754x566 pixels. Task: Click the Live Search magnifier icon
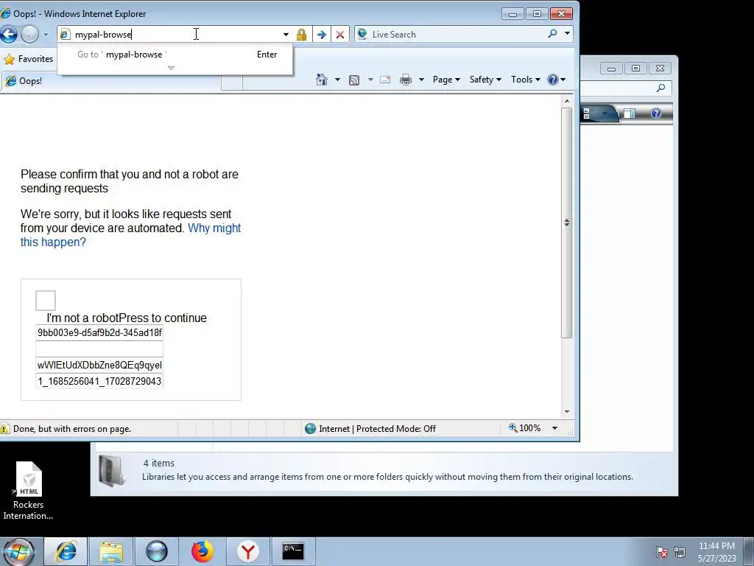[552, 34]
